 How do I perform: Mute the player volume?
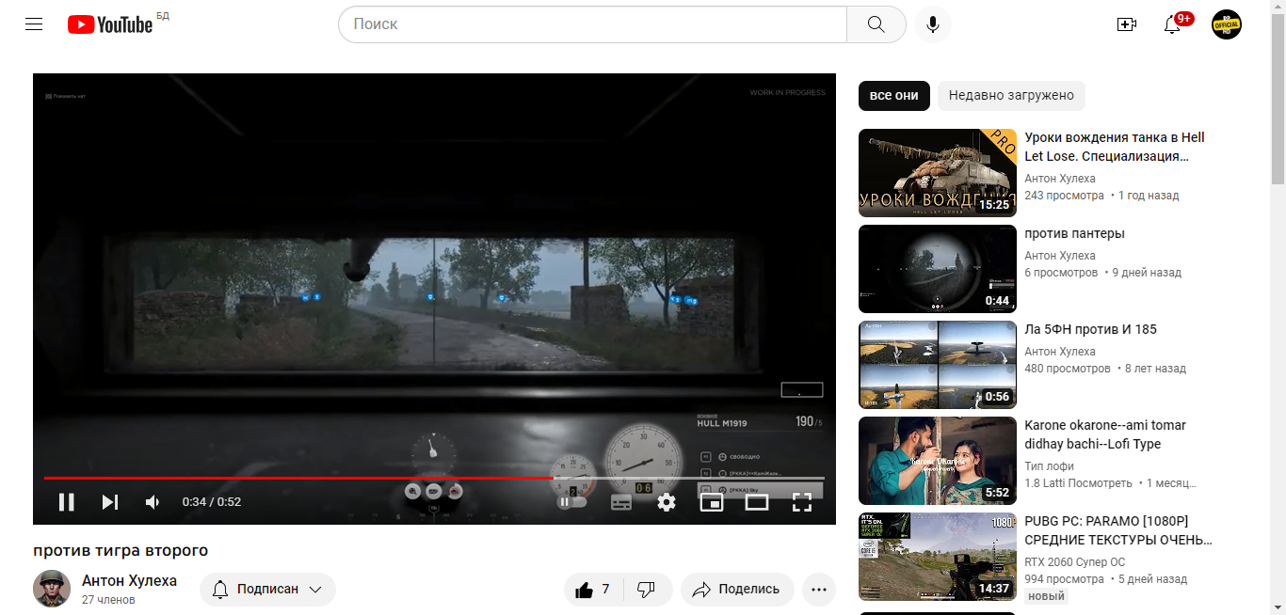pos(153,502)
